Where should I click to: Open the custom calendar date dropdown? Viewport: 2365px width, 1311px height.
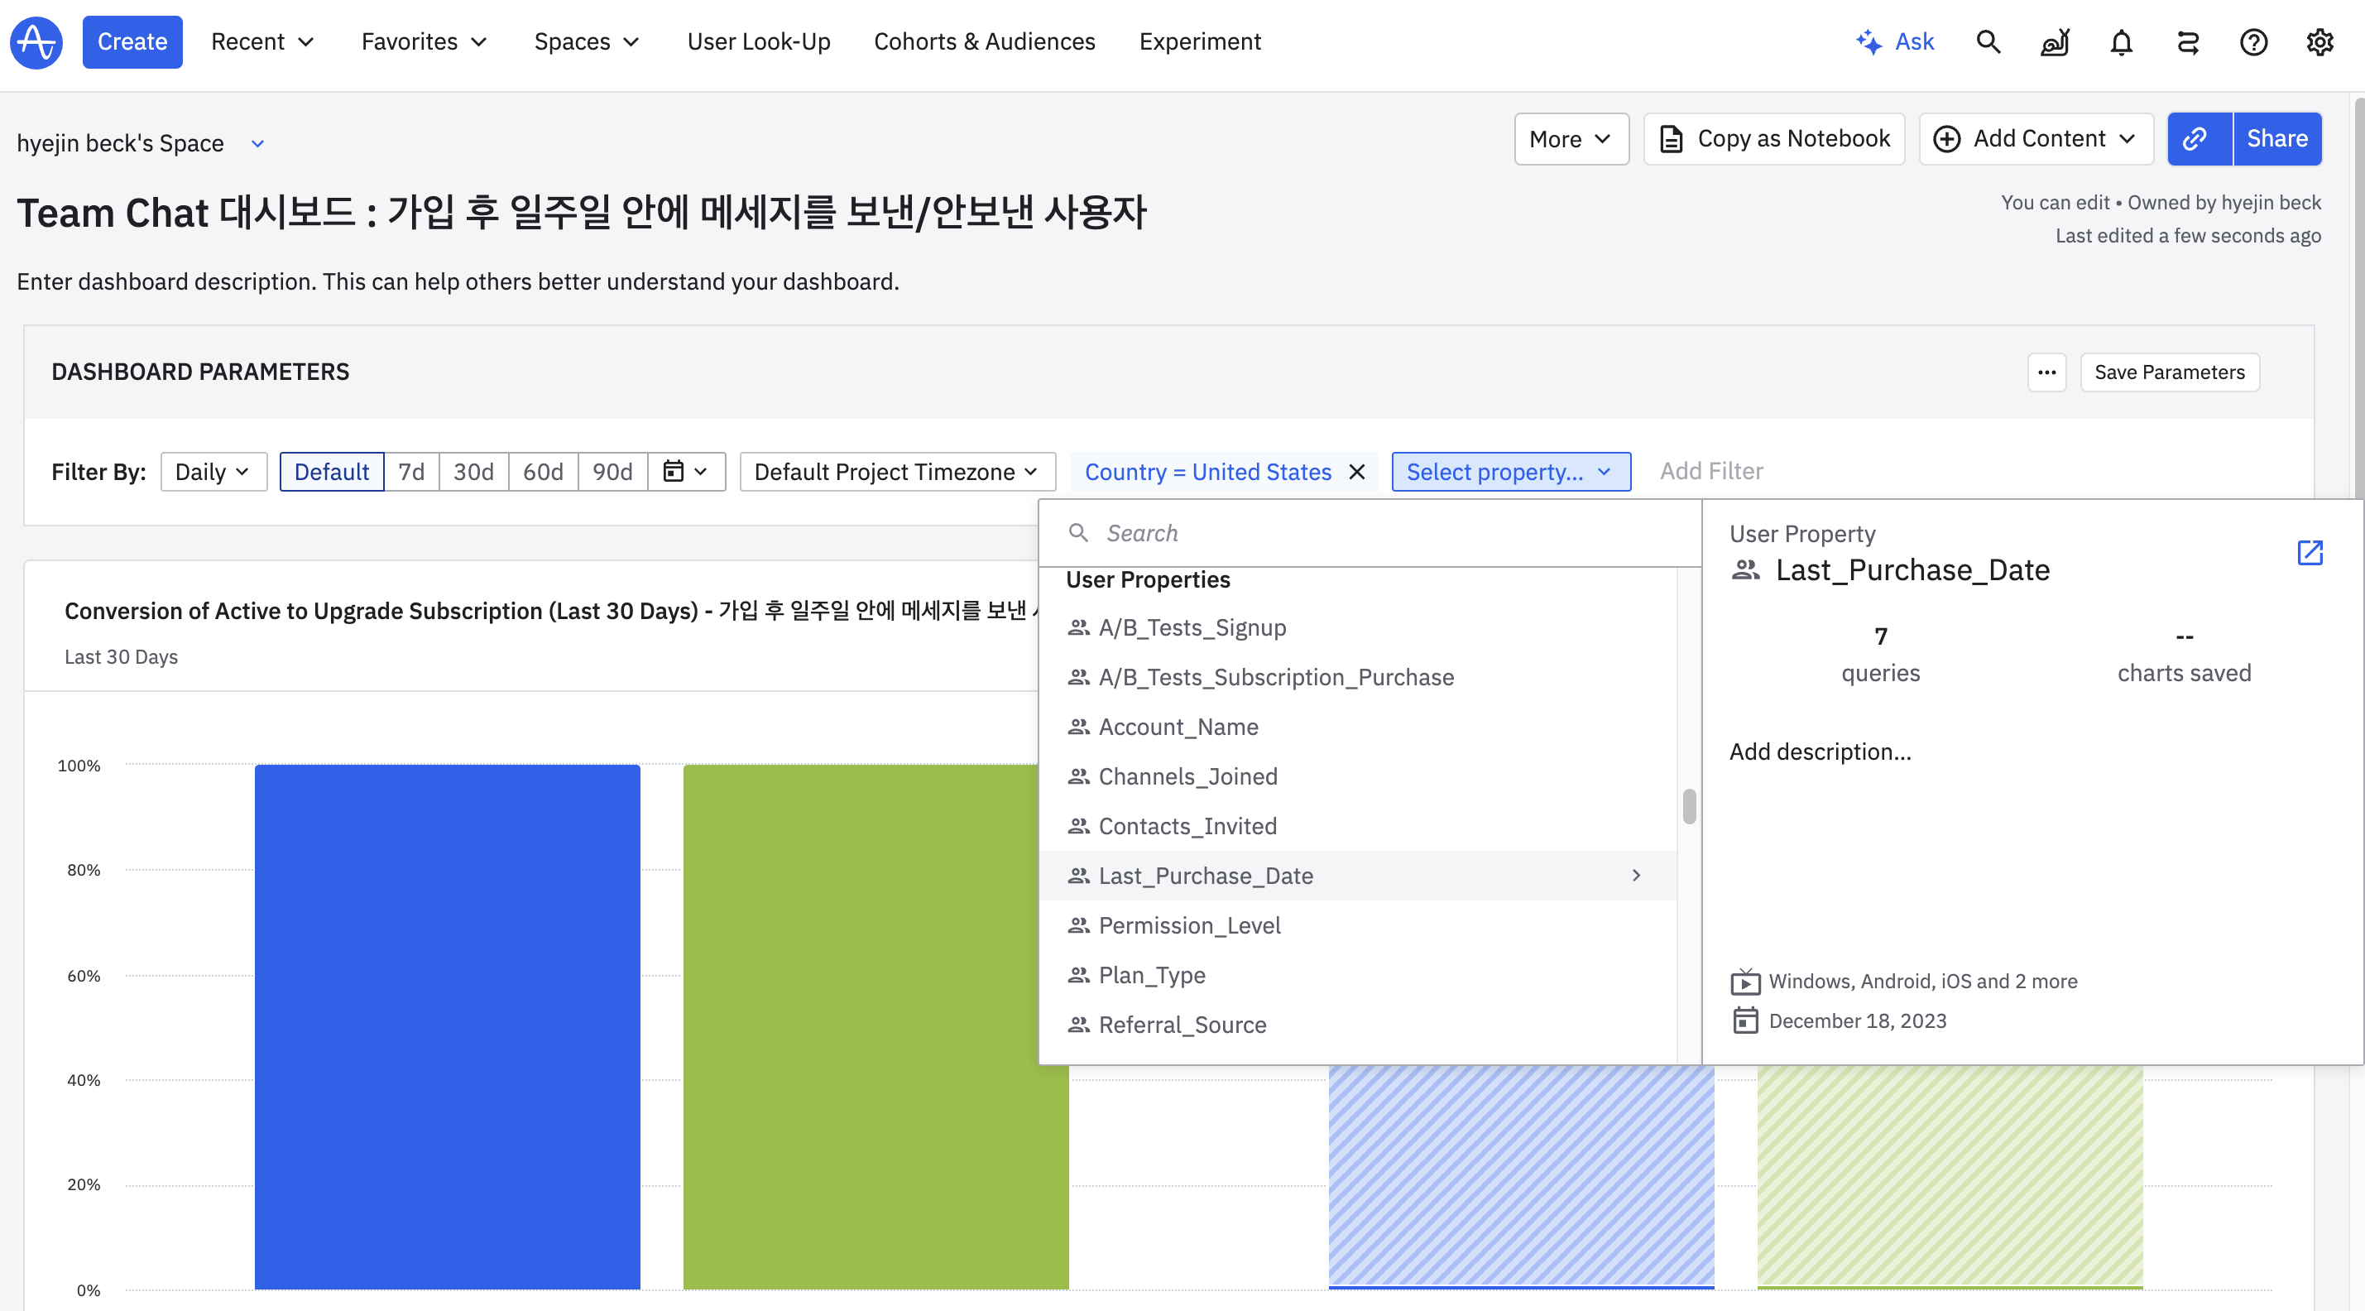686,472
